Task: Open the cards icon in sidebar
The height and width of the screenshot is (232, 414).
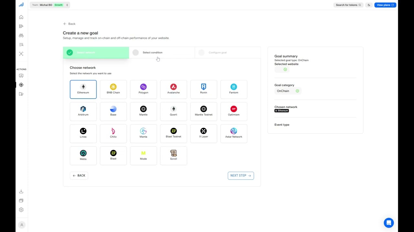Action: pyautogui.click(x=21, y=200)
